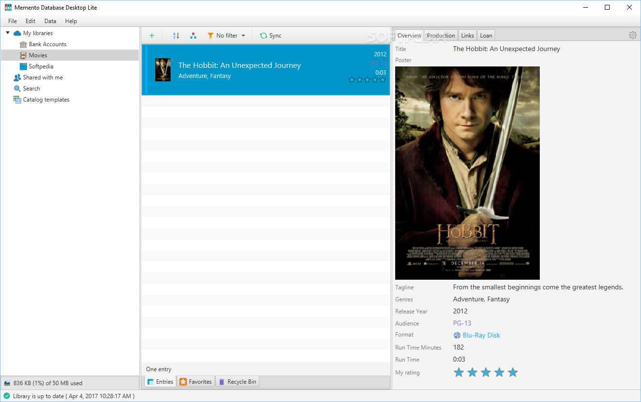Click the storage usage icon in footer
Viewport: 641px width, 402px height.
(x=7, y=383)
